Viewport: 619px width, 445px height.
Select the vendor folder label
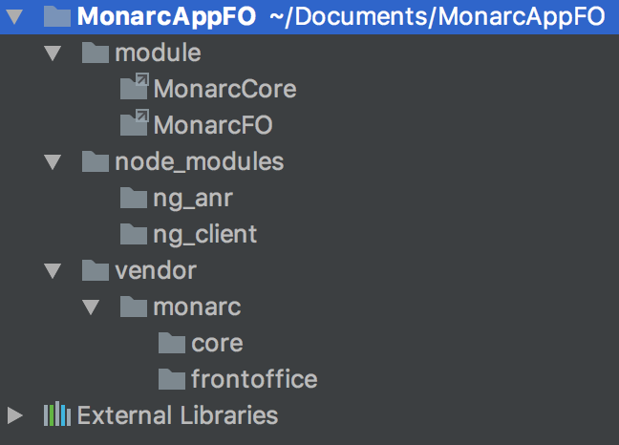pos(156,270)
